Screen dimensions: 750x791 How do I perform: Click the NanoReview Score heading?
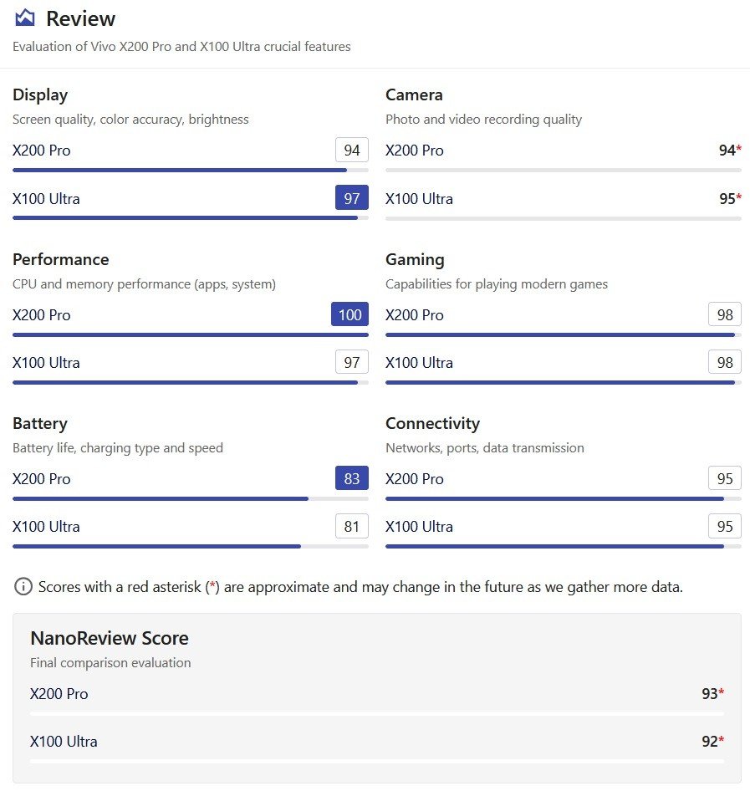pyautogui.click(x=110, y=638)
